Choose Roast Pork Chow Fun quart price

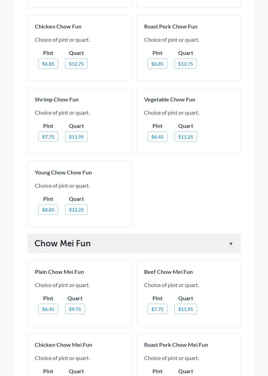point(186,64)
